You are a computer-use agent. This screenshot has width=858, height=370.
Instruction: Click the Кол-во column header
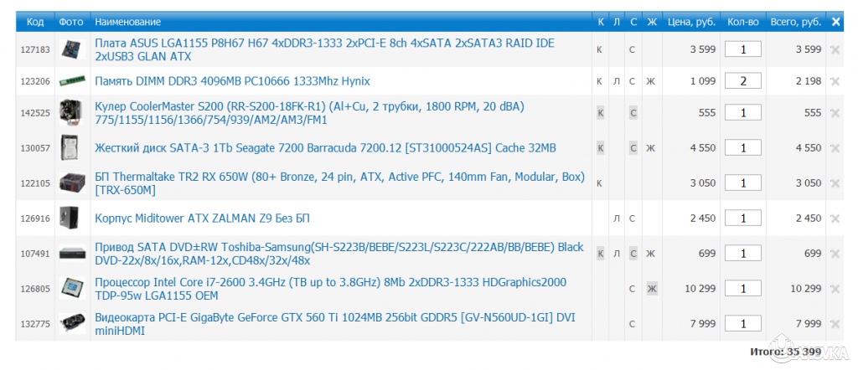pos(743,22)
